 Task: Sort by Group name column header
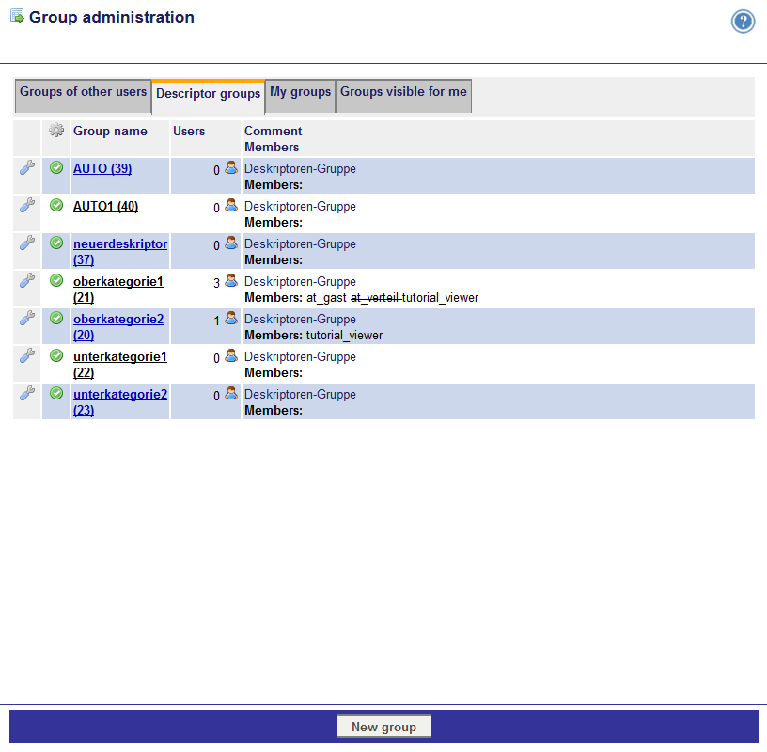pos(110,131)
